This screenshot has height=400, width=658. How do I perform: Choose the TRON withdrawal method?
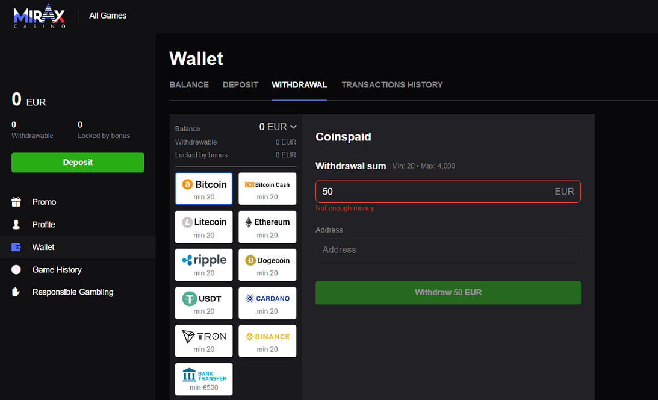[204, 341]
